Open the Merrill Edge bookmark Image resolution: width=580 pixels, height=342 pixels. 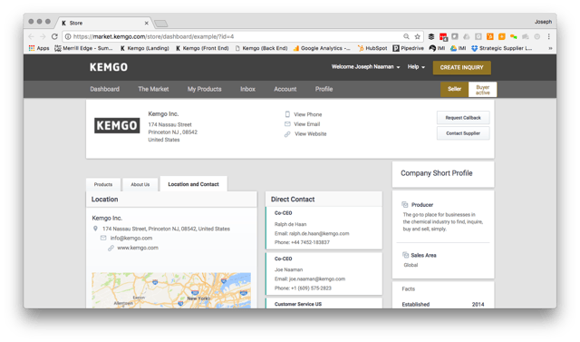click(x=83, y=48)
